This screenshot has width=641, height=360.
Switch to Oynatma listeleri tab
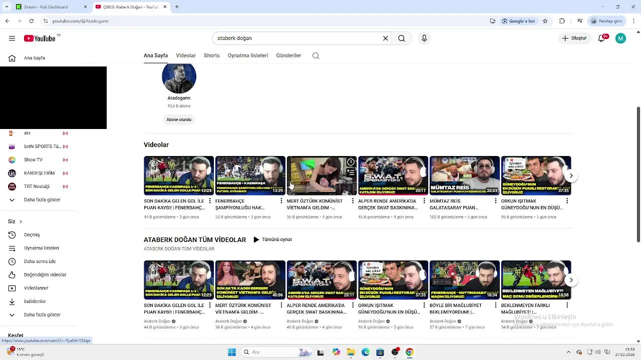(248, 55)
